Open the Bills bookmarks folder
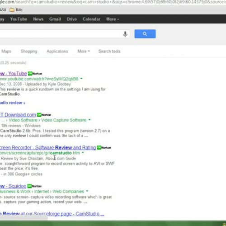 (16, 10)
